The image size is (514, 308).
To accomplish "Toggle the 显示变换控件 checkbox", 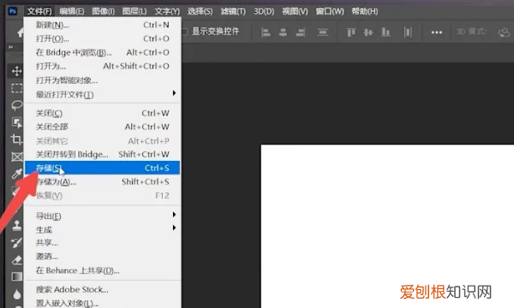I will pyautogui.click(x=184, y=32).
